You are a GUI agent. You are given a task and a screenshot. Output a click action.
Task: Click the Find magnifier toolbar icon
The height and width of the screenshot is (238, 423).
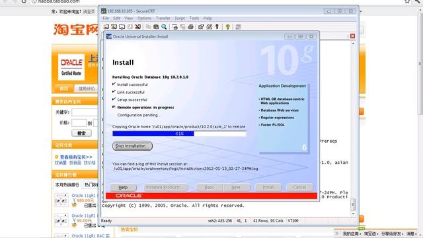click(164, 26)
